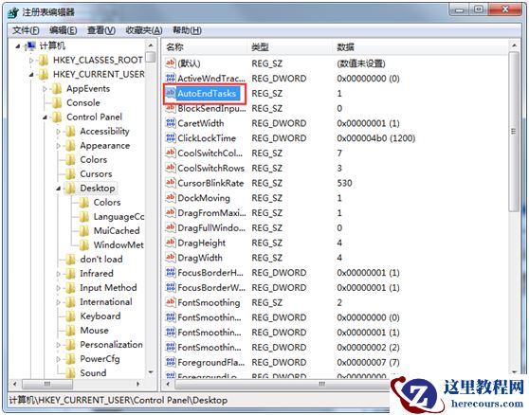
Task: Expand the PowerCfg key
Action: coord(59,359)
